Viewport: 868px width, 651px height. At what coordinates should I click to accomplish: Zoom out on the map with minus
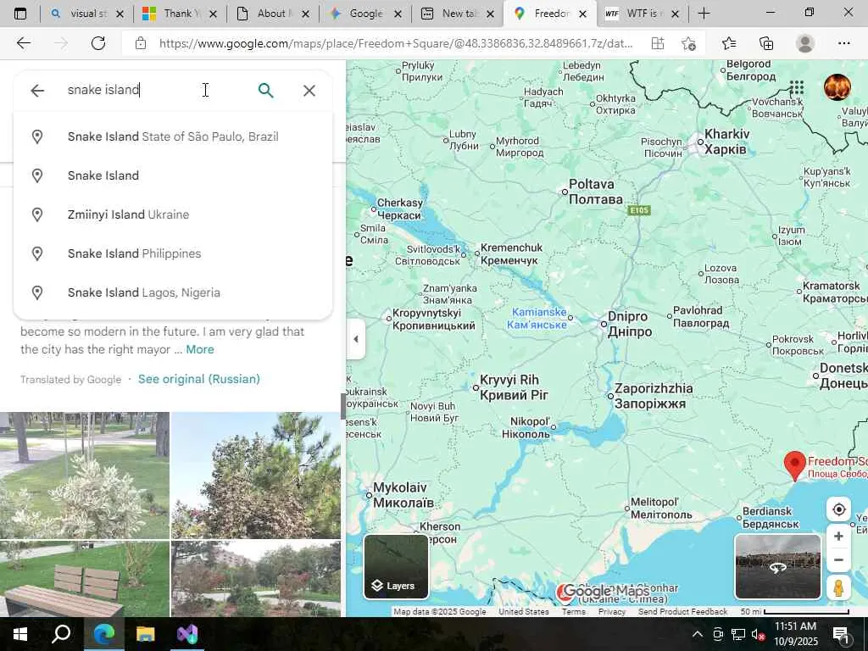click(838, 560)
